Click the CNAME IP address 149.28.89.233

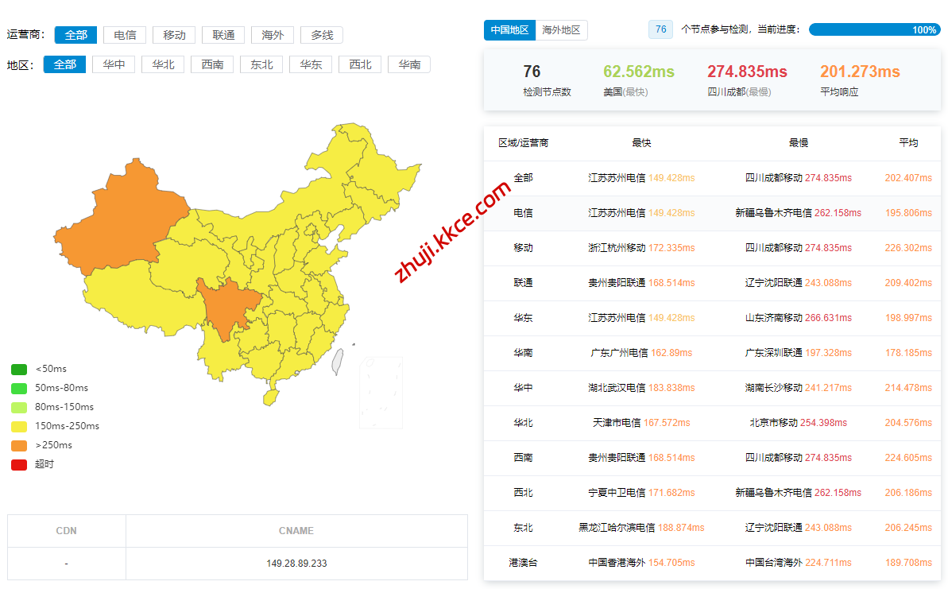pos(296,564)
